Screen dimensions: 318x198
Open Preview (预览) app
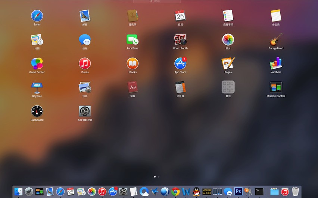coord(85,87)
